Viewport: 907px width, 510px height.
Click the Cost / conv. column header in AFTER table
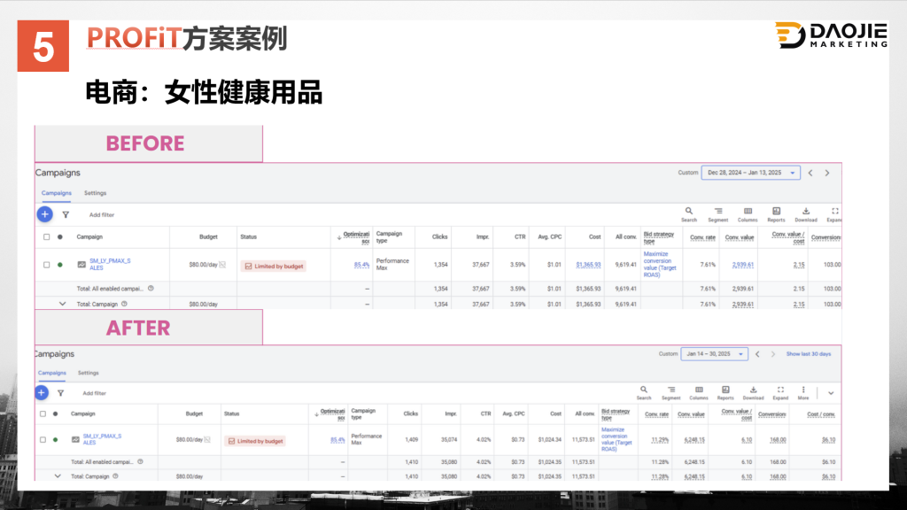pyautogui.click(x=821, y=414)
